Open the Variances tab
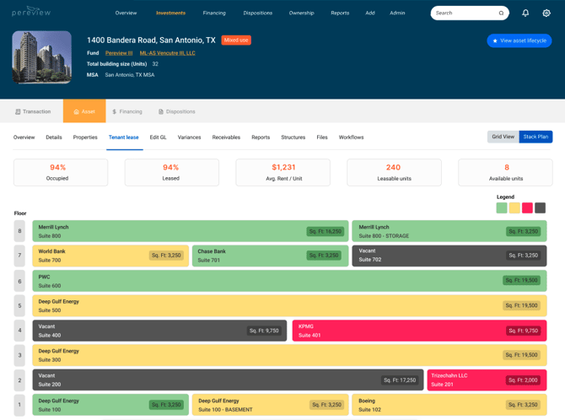This screenshot has height=420, width=565. 189,137
